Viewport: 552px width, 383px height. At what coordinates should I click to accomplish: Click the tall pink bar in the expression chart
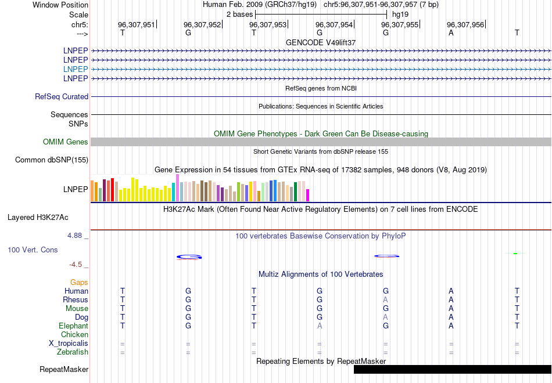click(178, 188)
